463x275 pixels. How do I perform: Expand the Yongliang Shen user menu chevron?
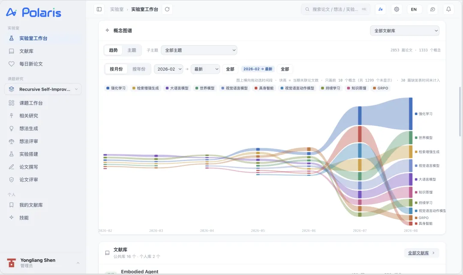78,263
